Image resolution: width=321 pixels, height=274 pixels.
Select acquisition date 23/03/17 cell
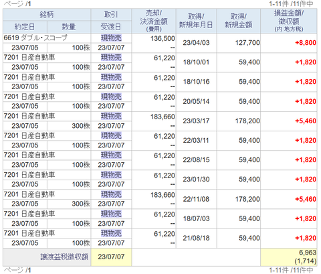196,121
